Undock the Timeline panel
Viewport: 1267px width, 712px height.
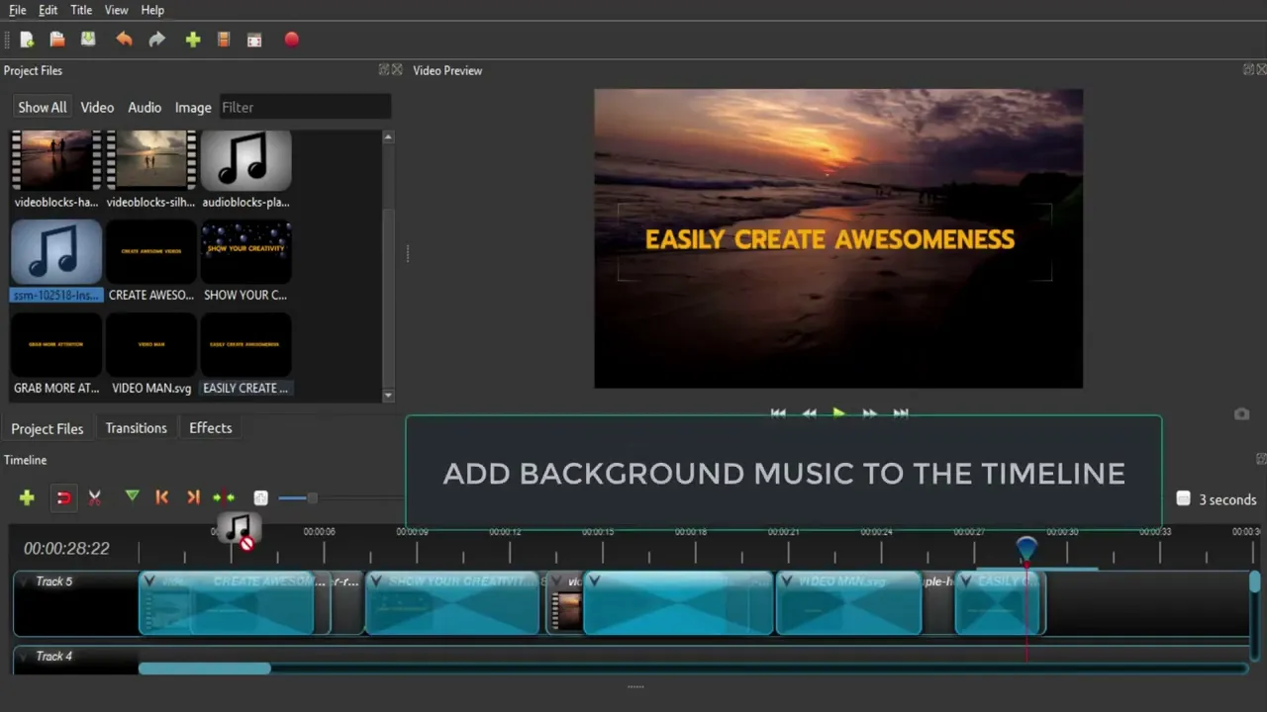tap(1261, 459)
